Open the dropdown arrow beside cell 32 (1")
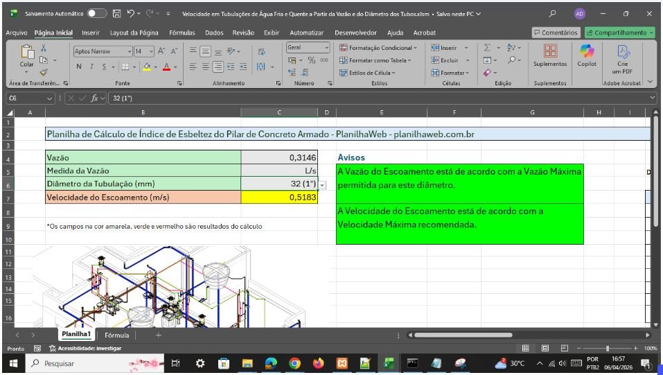The image size is (663, 375). coord(322,185)
